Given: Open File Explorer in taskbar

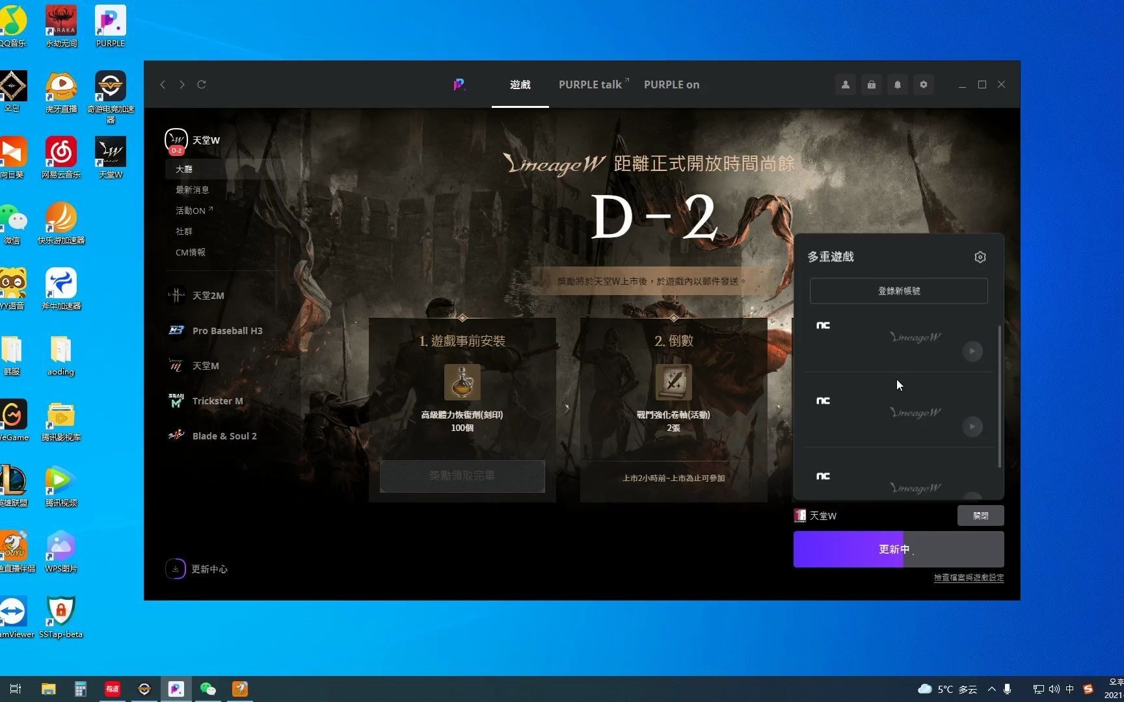Looking at the screenshot, I should [48, 689].
